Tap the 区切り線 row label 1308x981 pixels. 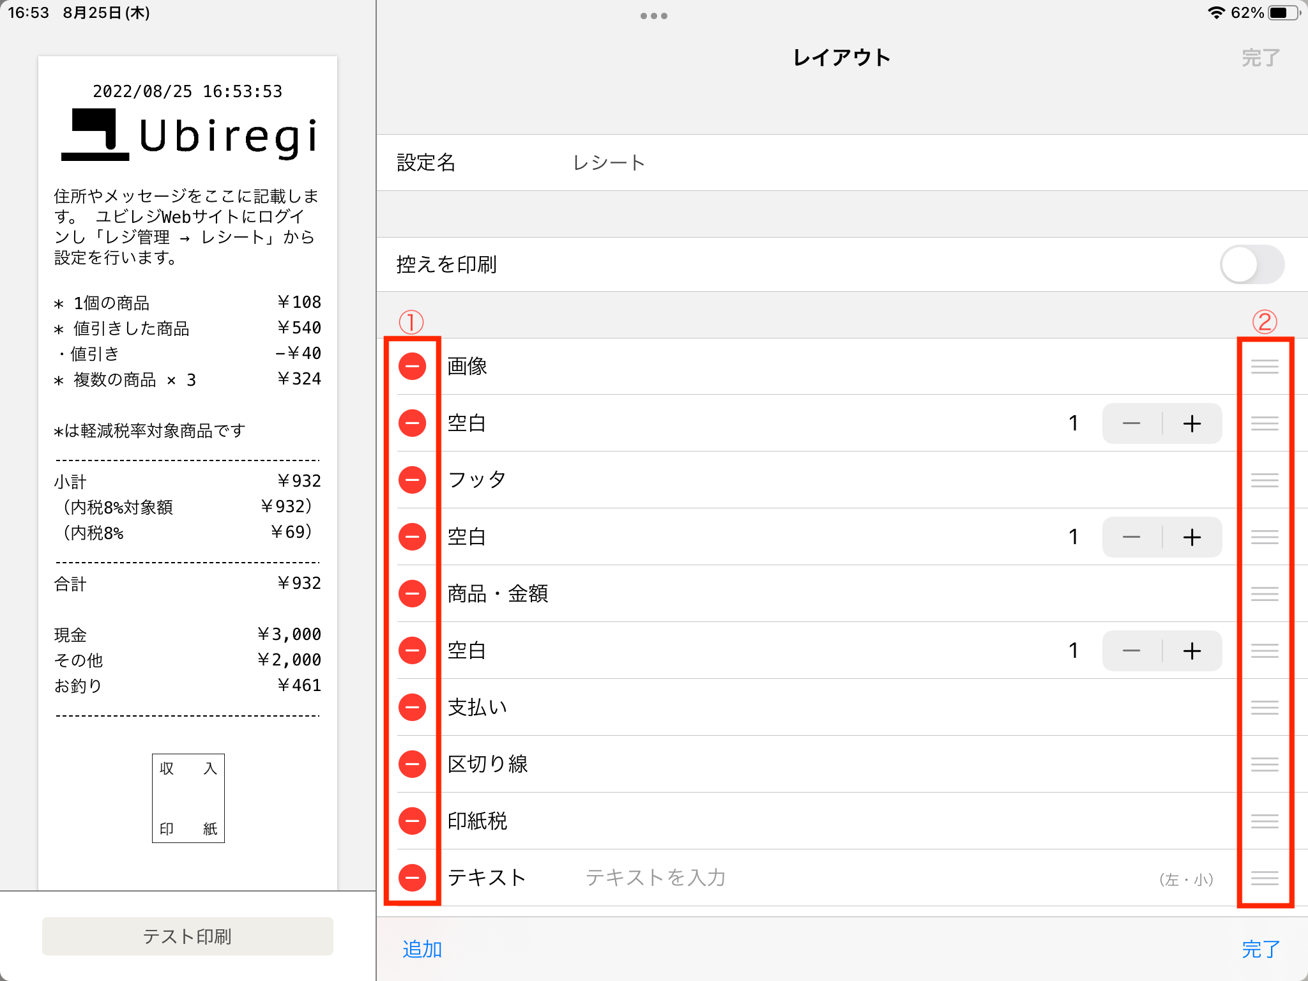pos(487,764)
